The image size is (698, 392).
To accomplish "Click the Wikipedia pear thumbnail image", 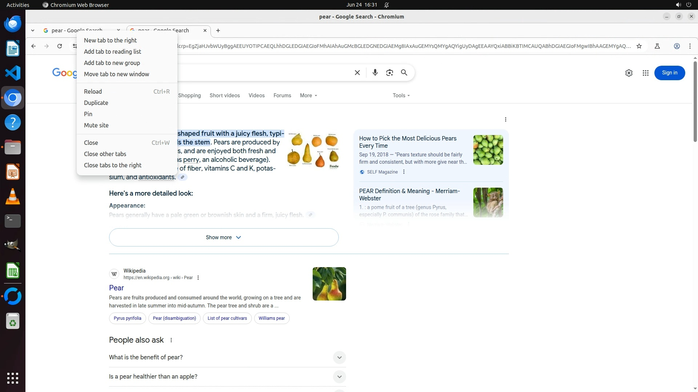I will [329, 284].
